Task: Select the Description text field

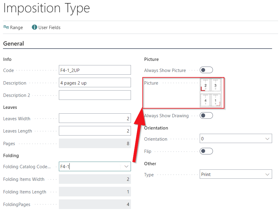Action: coord(95,83)
